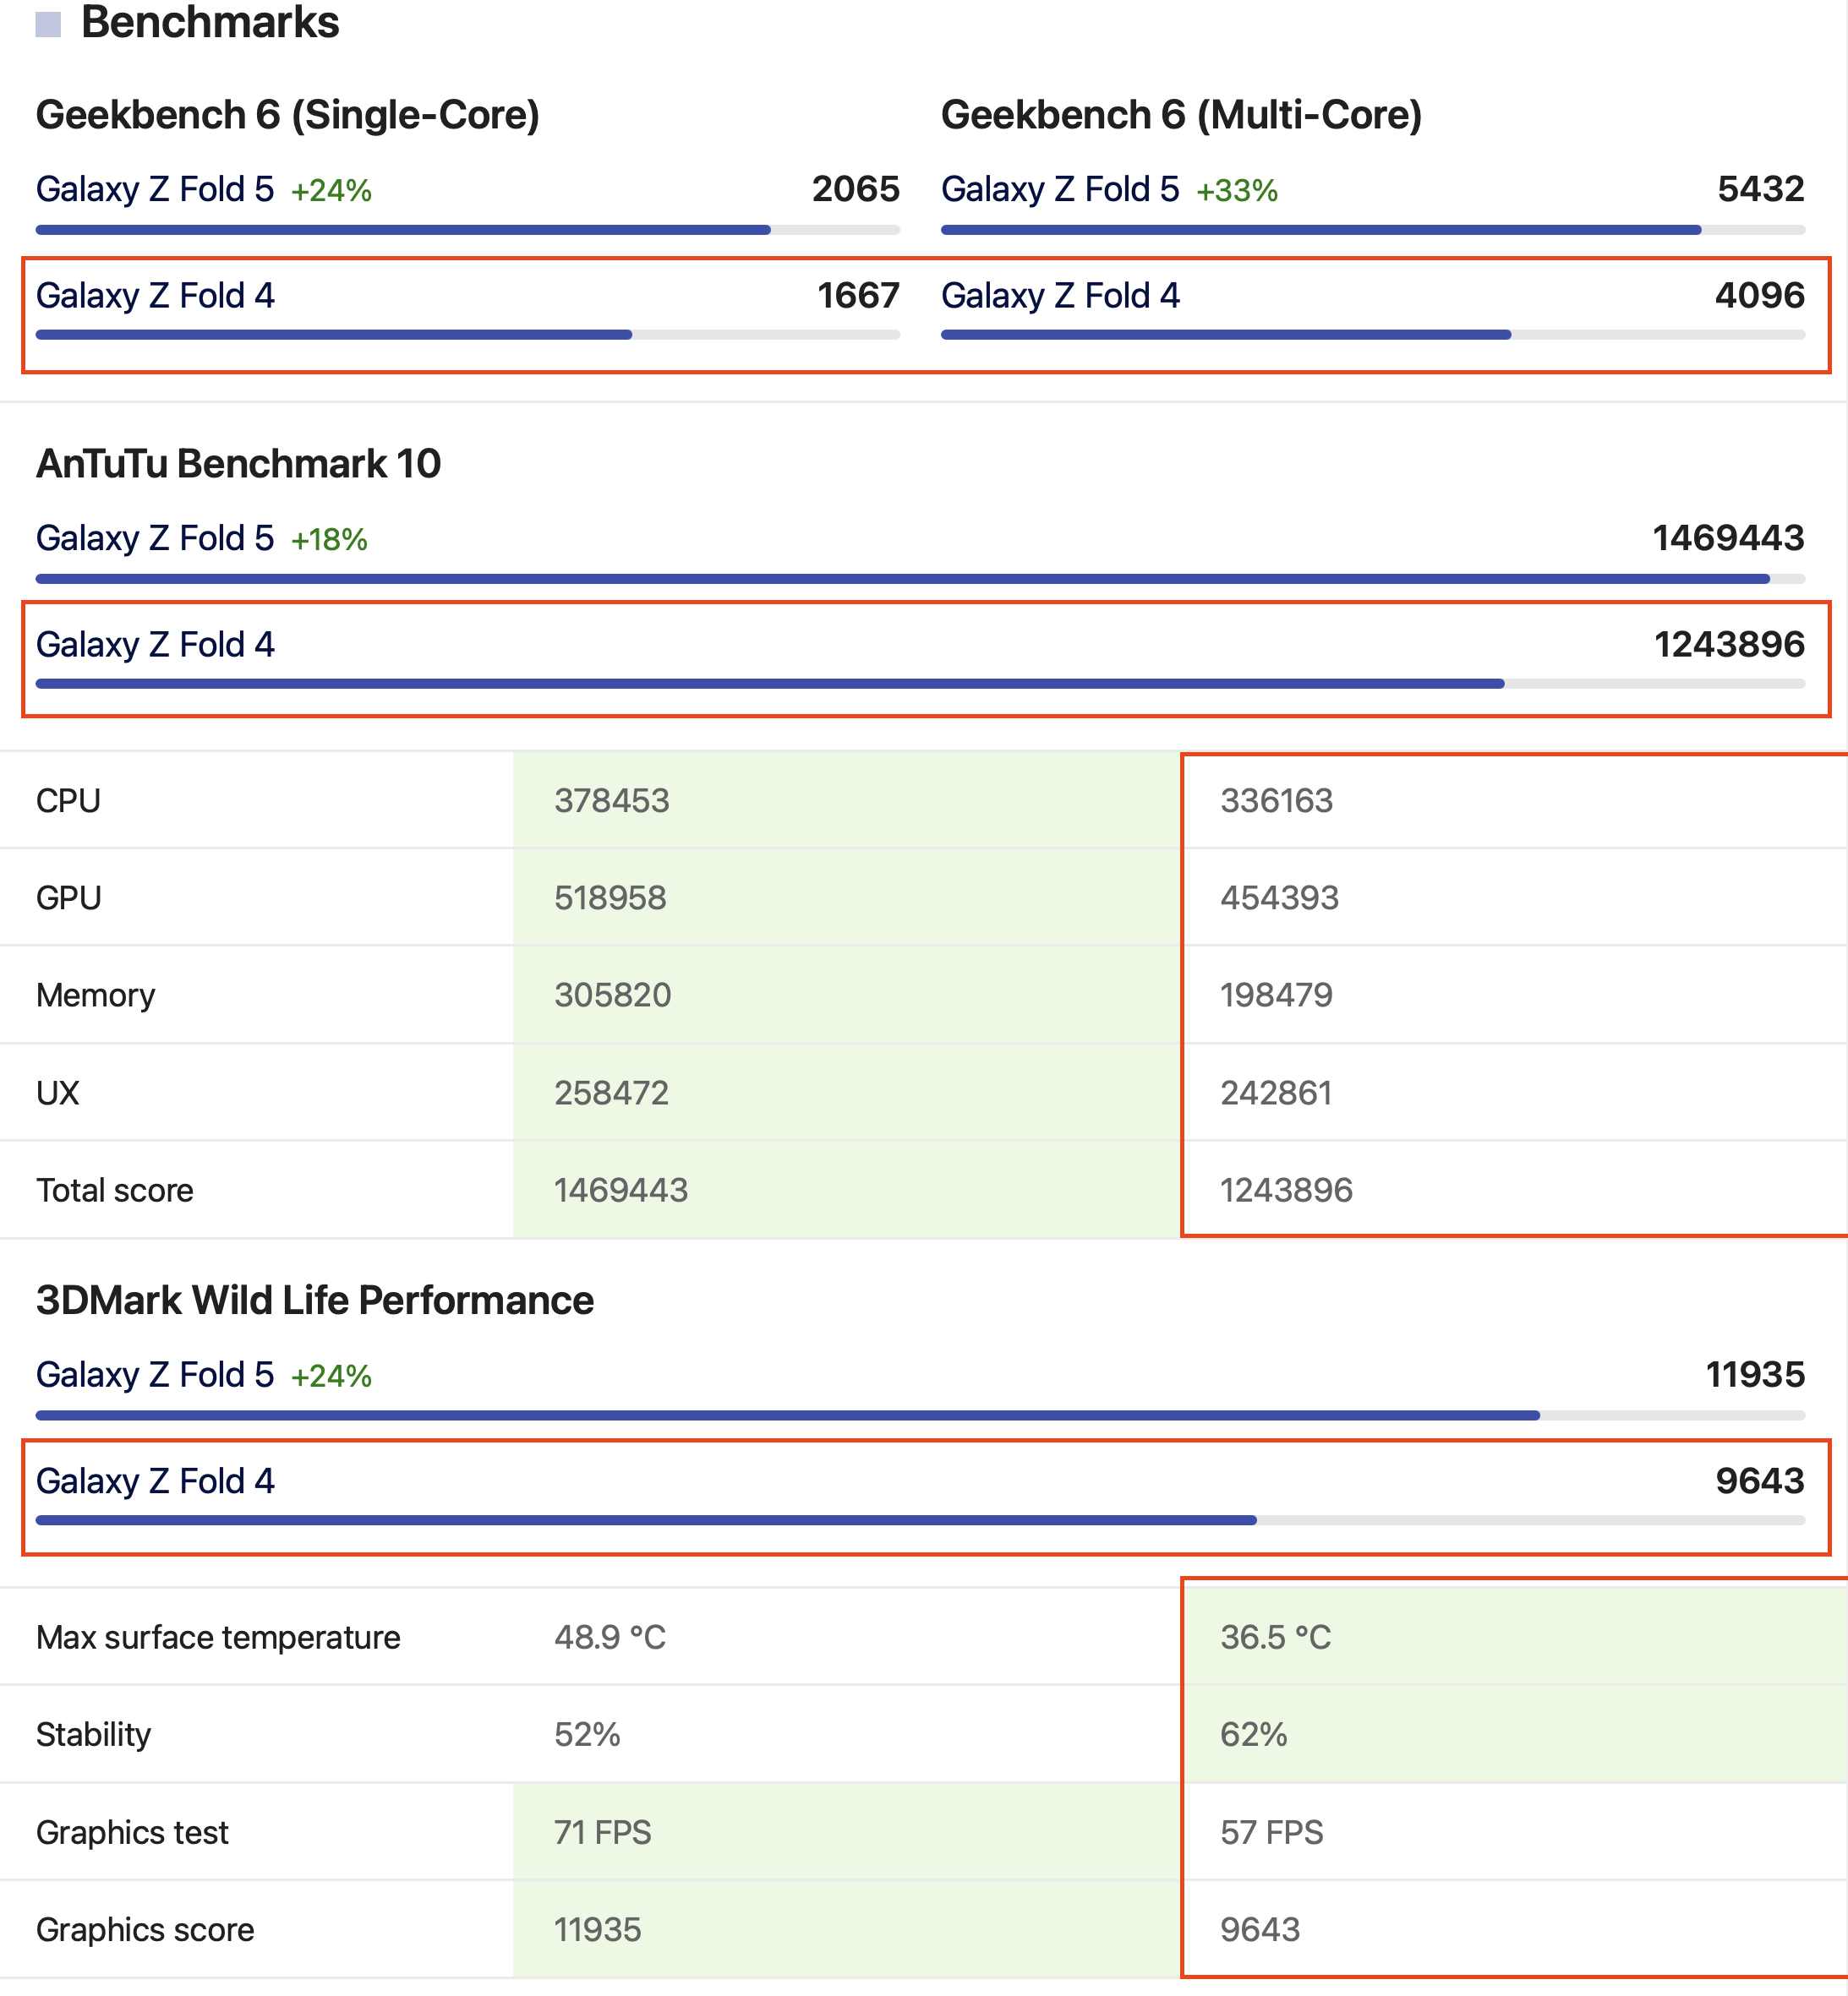Screen dimensions: 1848x1996
Task: Open the Galaxy Z Fold 5 link under Geekbench Multi-Core
Action: (x=1060, y=189)
